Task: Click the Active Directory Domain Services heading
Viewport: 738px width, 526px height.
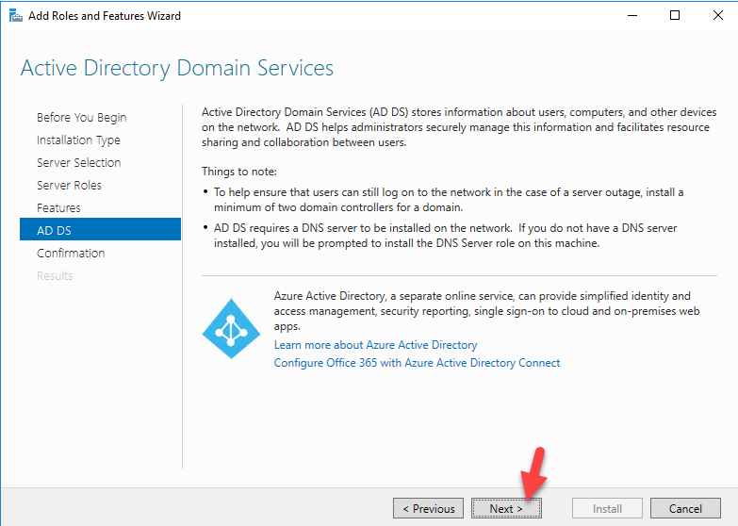Action: (x=177, y=68)
